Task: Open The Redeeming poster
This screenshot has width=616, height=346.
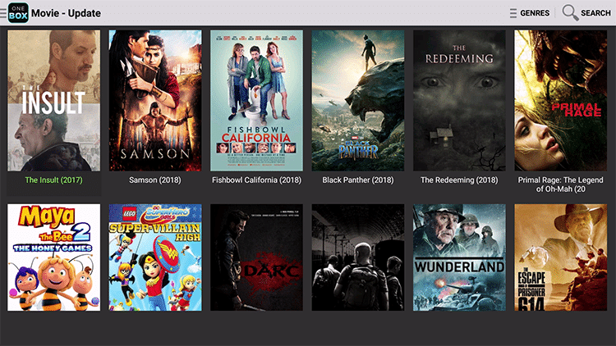Action: point(459,100)
